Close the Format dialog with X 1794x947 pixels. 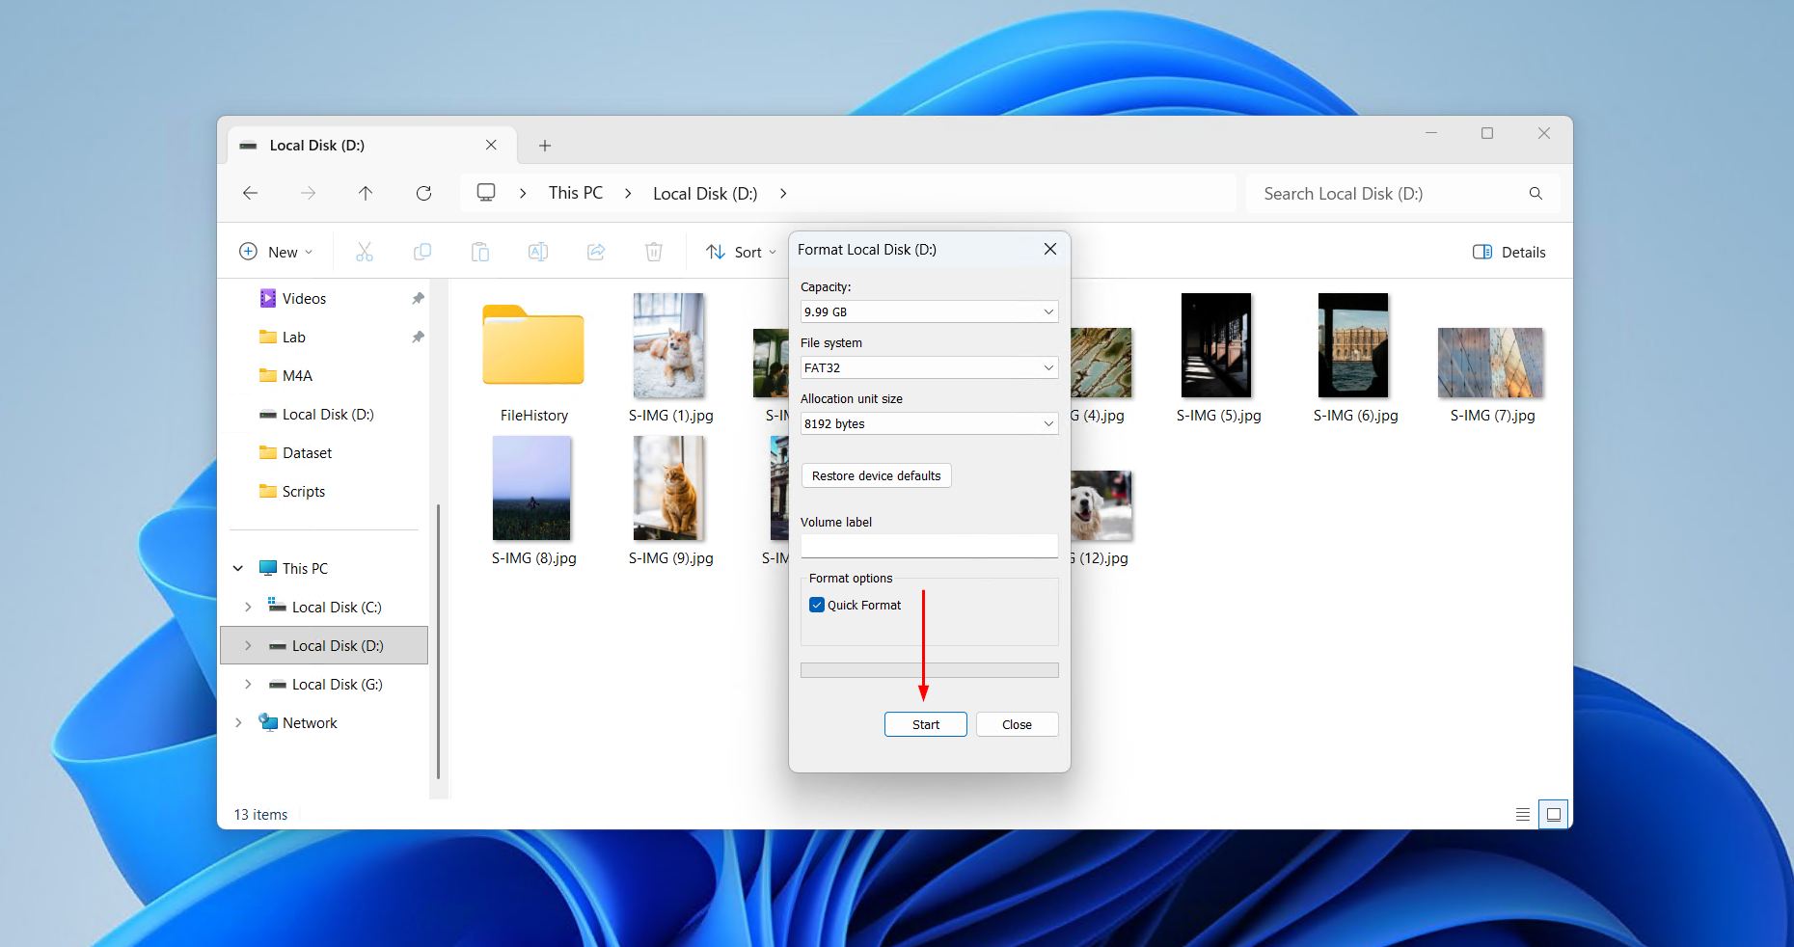[x=1050, y=249]
